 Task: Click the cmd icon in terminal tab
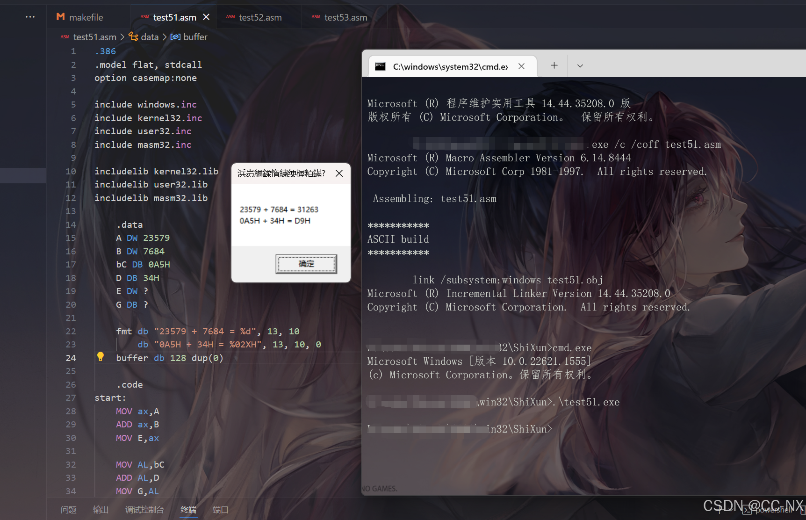click(x=381, y=66)
